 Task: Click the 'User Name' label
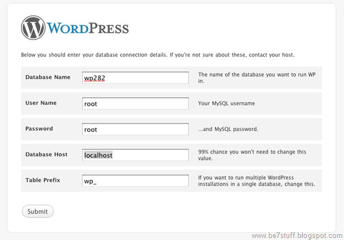[41, 103]
